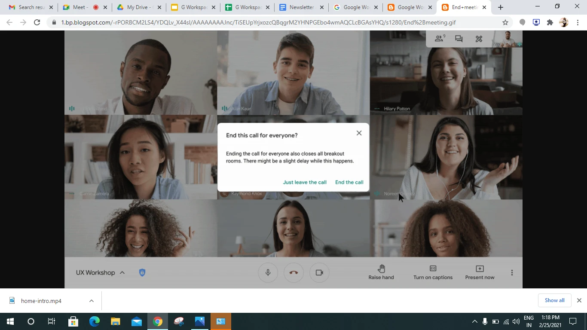This screenshot has height=330, width=587.
Task: Switch to the Meet browser tab
Action: [80, 7]
